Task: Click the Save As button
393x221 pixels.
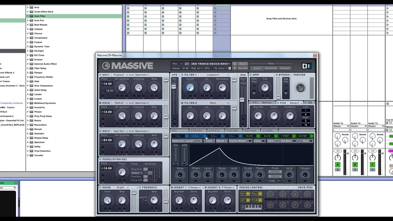Action: [x=243, y=68]
